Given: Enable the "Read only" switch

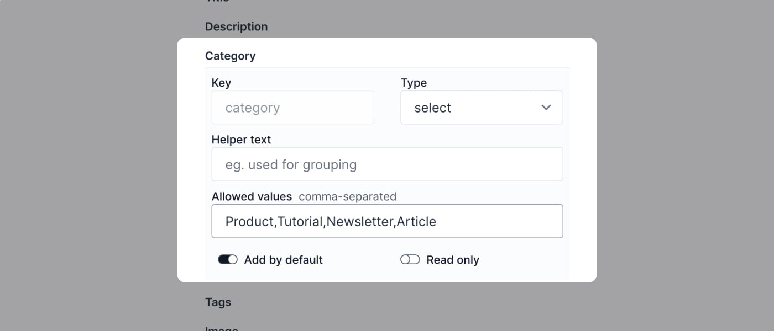Looking at the screenshot, I should pos(410,260).
